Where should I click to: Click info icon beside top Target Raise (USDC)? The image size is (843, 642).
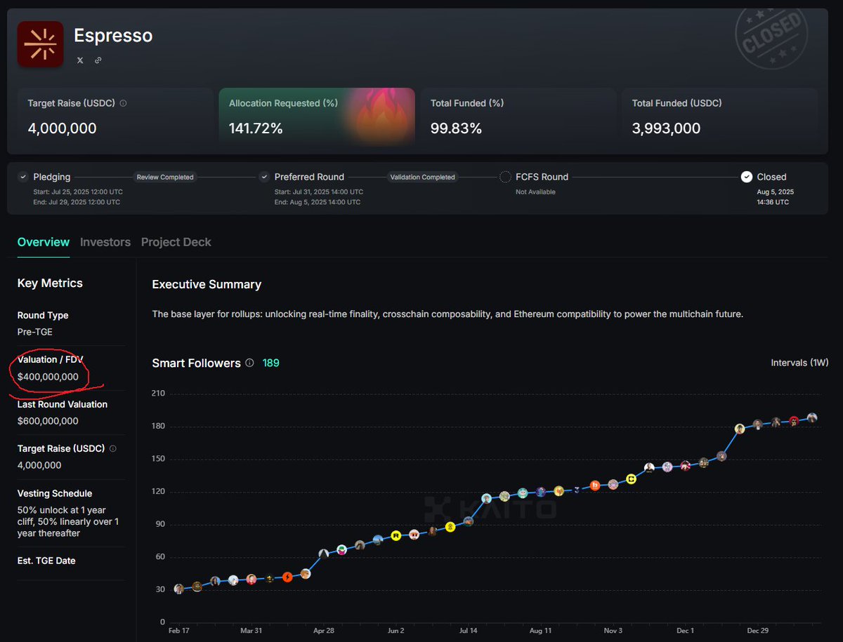tap(123, 103)
